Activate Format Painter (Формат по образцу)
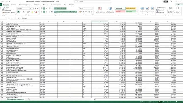Image resolution: width=183 pixels, height=103 pixels. pyautogui.click(x=9, y=12)
